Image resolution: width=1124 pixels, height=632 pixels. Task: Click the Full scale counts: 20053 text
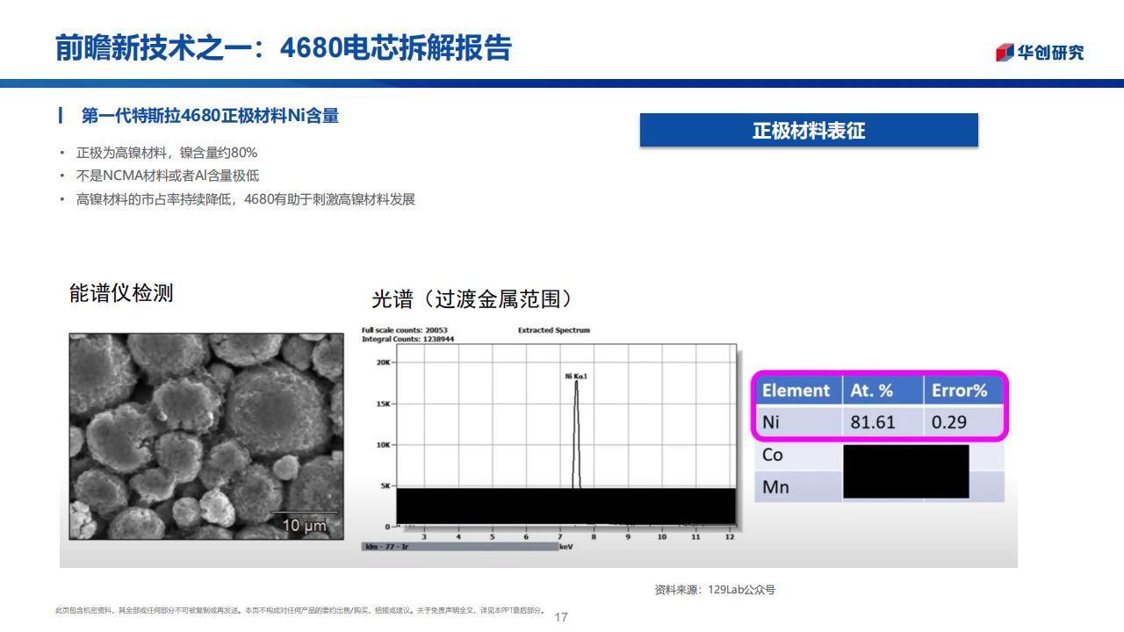(405, 330)
